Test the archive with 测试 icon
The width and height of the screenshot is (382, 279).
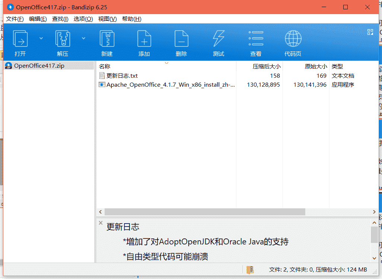coord(219,38)
